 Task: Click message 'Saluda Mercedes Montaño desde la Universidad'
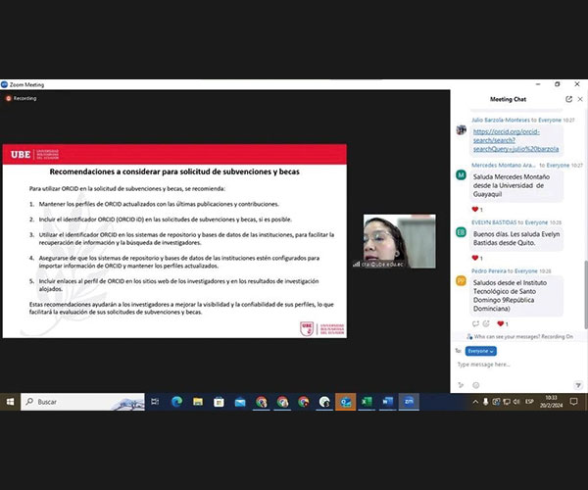pos(516,185)
